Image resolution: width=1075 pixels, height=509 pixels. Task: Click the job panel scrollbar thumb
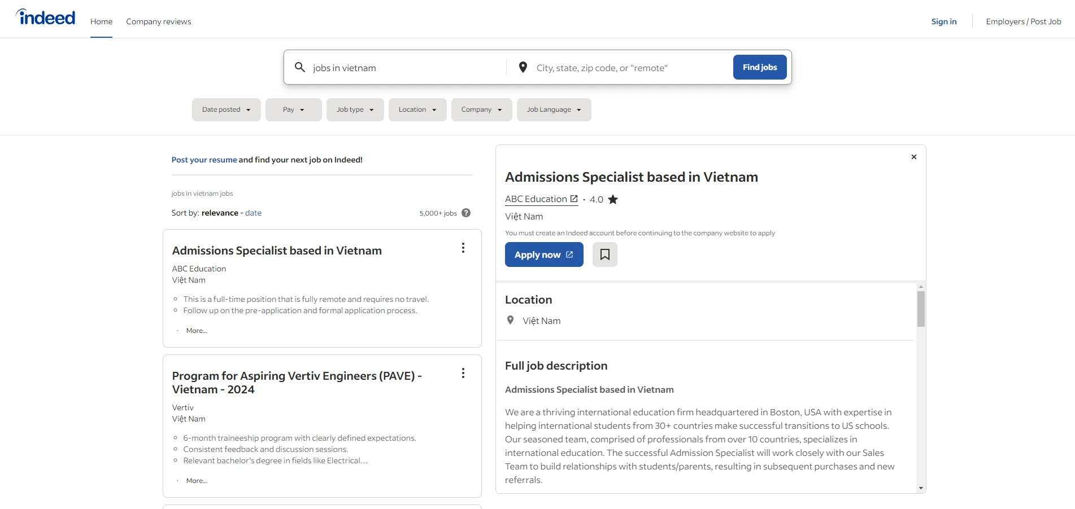pyautogui.click(x=921, y=309)
